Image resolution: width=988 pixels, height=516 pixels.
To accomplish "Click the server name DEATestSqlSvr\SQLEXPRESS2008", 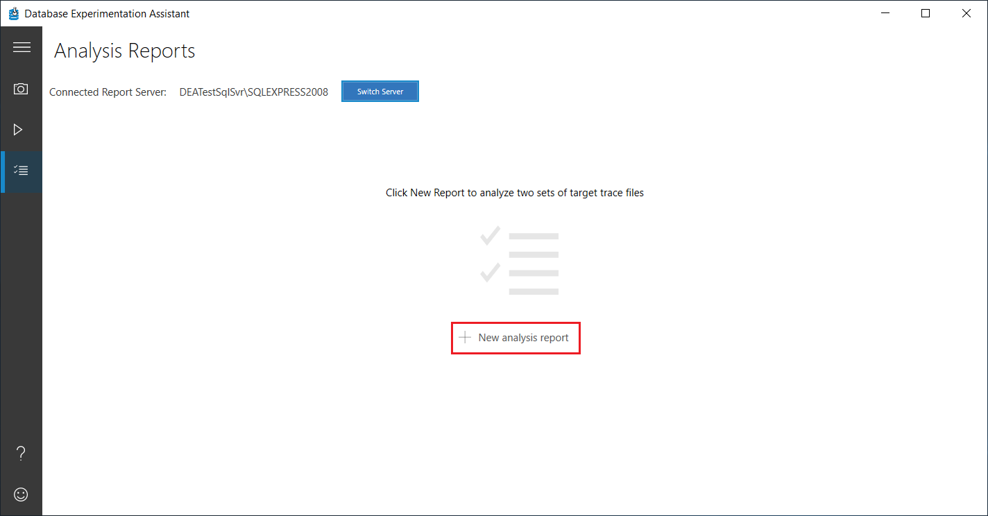I will [253, 92].
